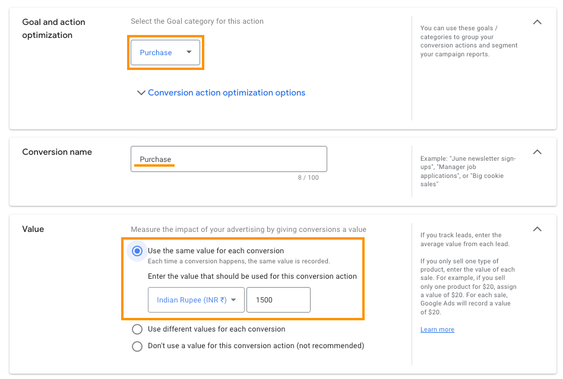This screenshot has width=563, height=379.
Task: Click the empty radio circle beside Use different values
Action: pos(137,329)
